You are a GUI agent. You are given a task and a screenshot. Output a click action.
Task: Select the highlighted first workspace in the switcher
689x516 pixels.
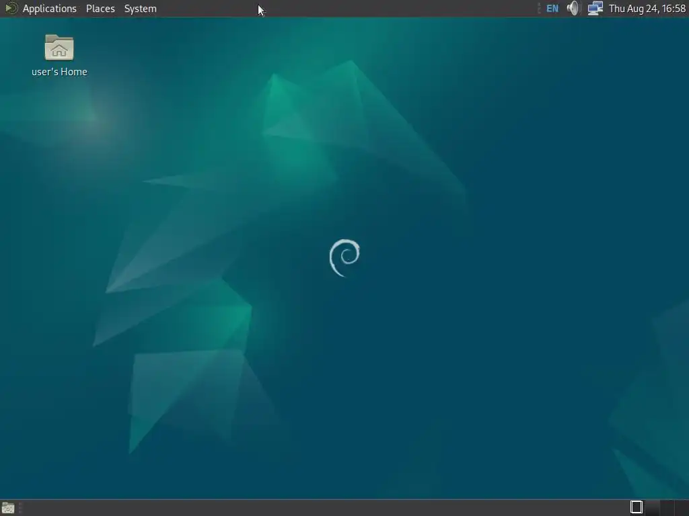point(637,507)
